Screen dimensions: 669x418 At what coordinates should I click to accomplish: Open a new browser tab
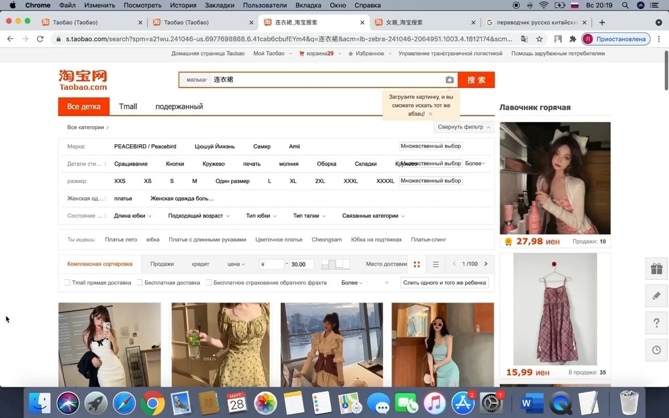[602, 22]
